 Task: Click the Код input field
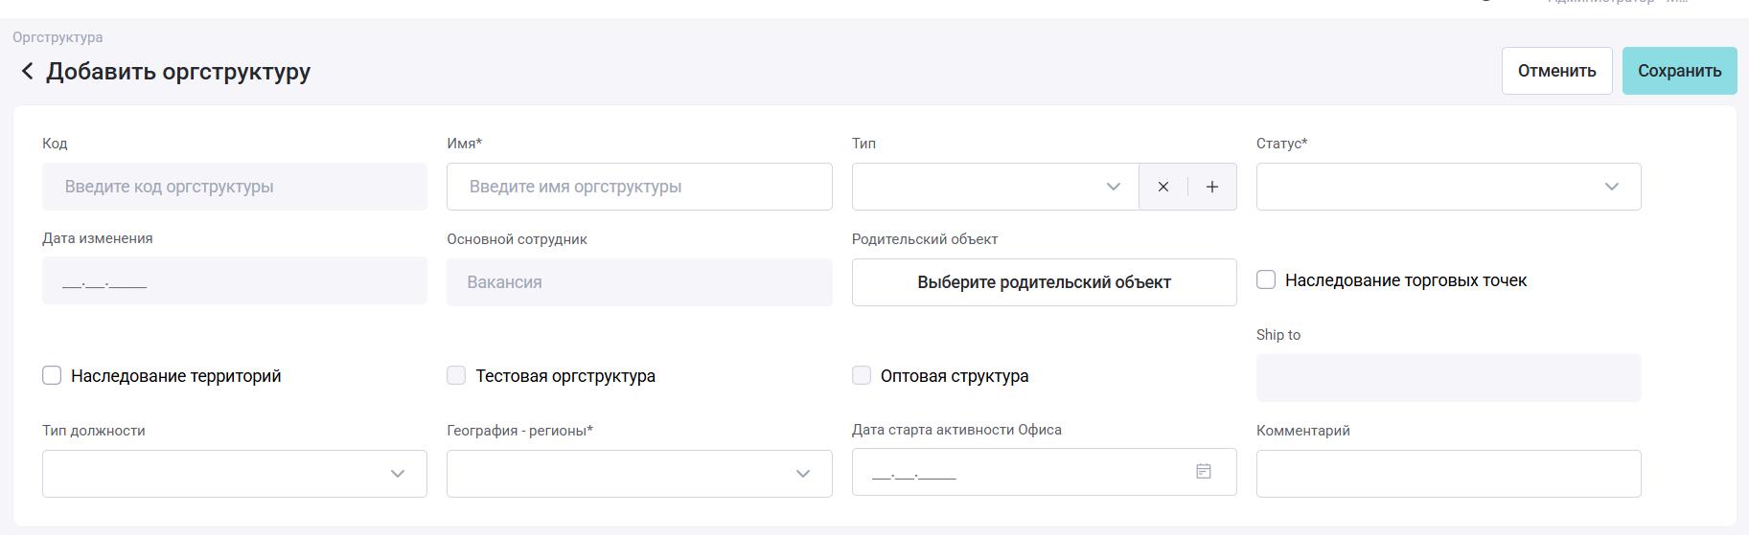[234, 187]
